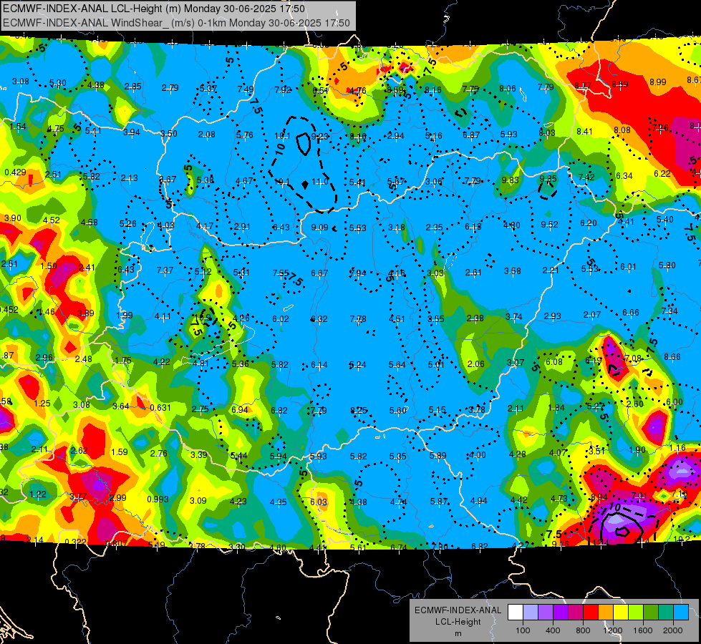The width and height of the screenshot is (701, 644).
Task: Select the blue legend swatch at far right
Action: (x=681, y=613)
